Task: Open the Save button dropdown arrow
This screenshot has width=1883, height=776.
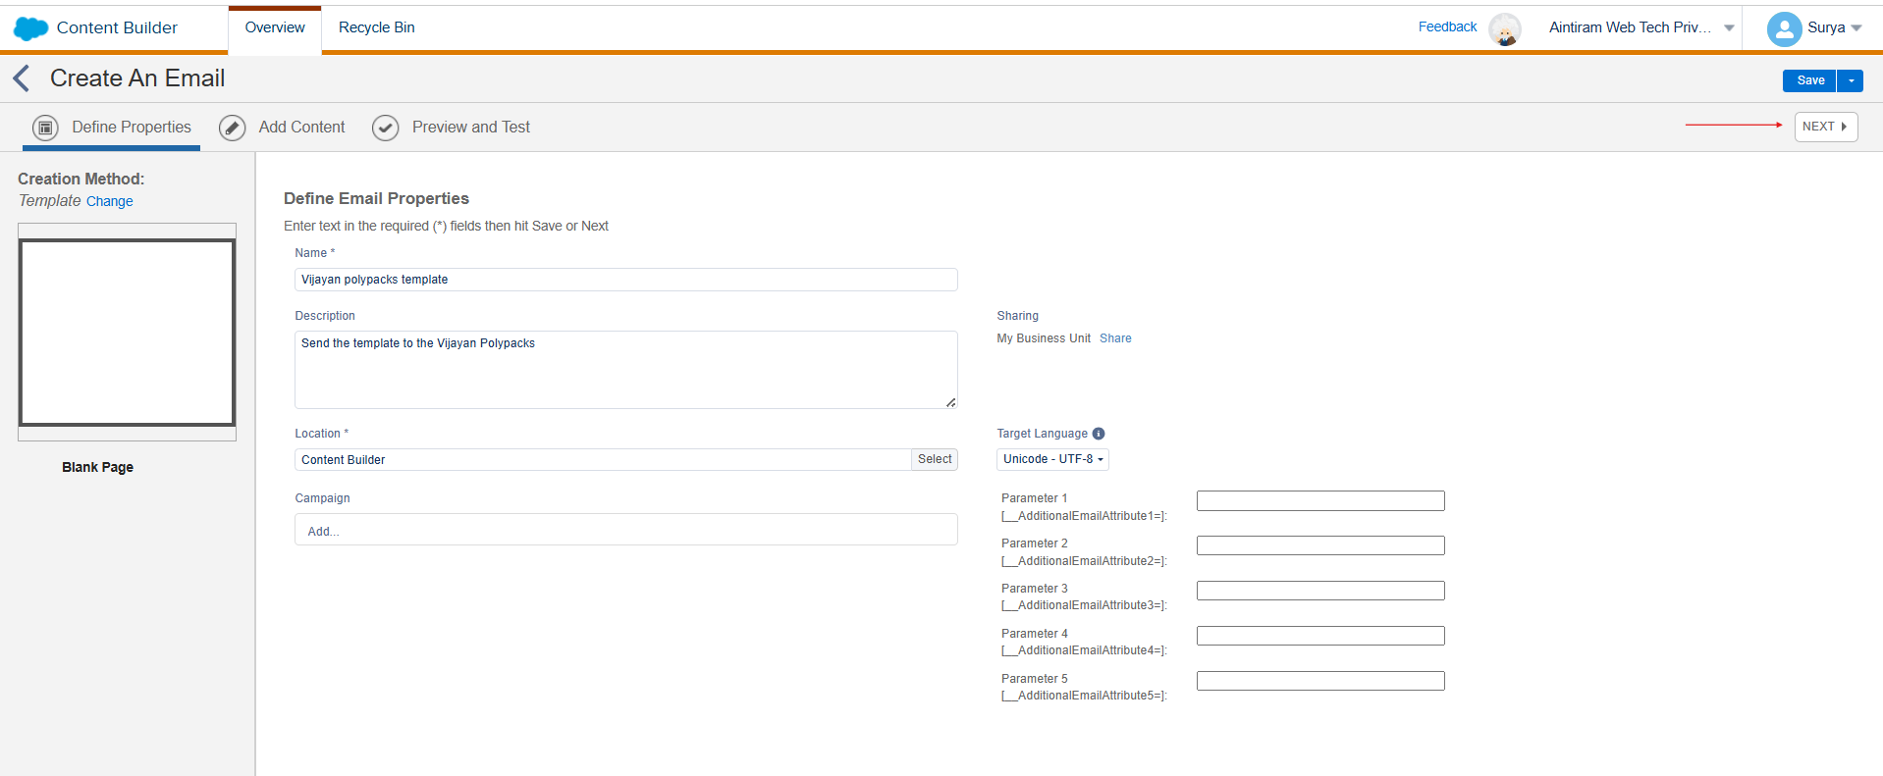Action: click(x=1851, y=80)
